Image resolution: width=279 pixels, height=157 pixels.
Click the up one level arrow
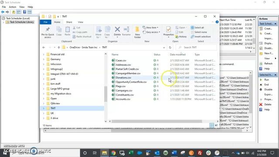point(59,48)
